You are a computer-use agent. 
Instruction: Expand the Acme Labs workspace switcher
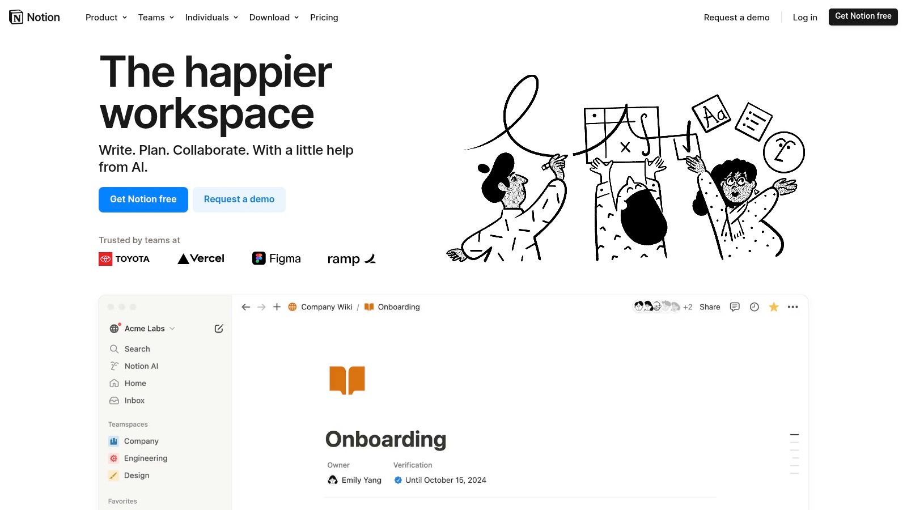145,329
